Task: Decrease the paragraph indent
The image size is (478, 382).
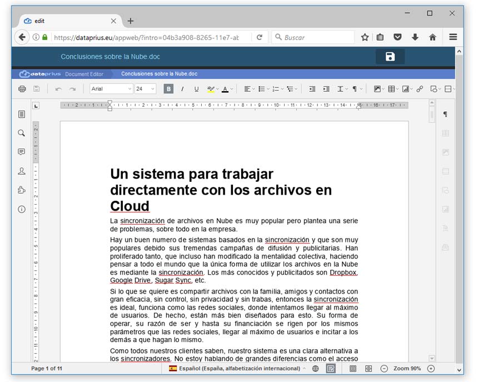Action: point(312,89)
